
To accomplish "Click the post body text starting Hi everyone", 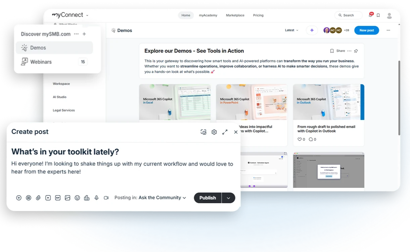I will pyautogui.click(x=122, y=168).
